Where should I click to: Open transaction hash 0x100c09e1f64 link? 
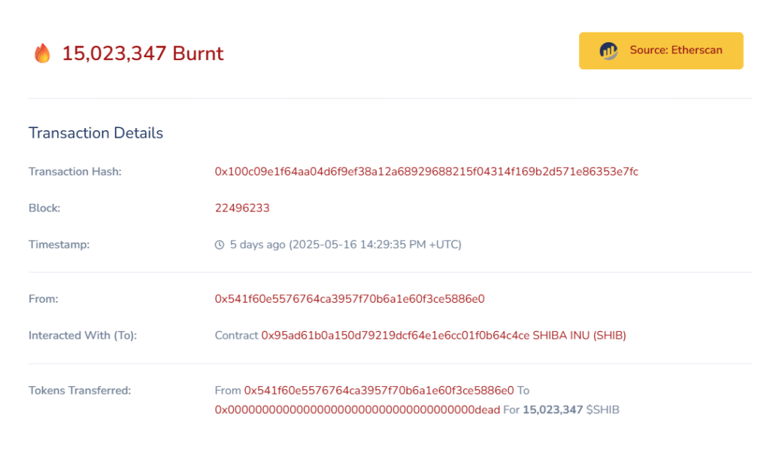click(x=426, y=172)
